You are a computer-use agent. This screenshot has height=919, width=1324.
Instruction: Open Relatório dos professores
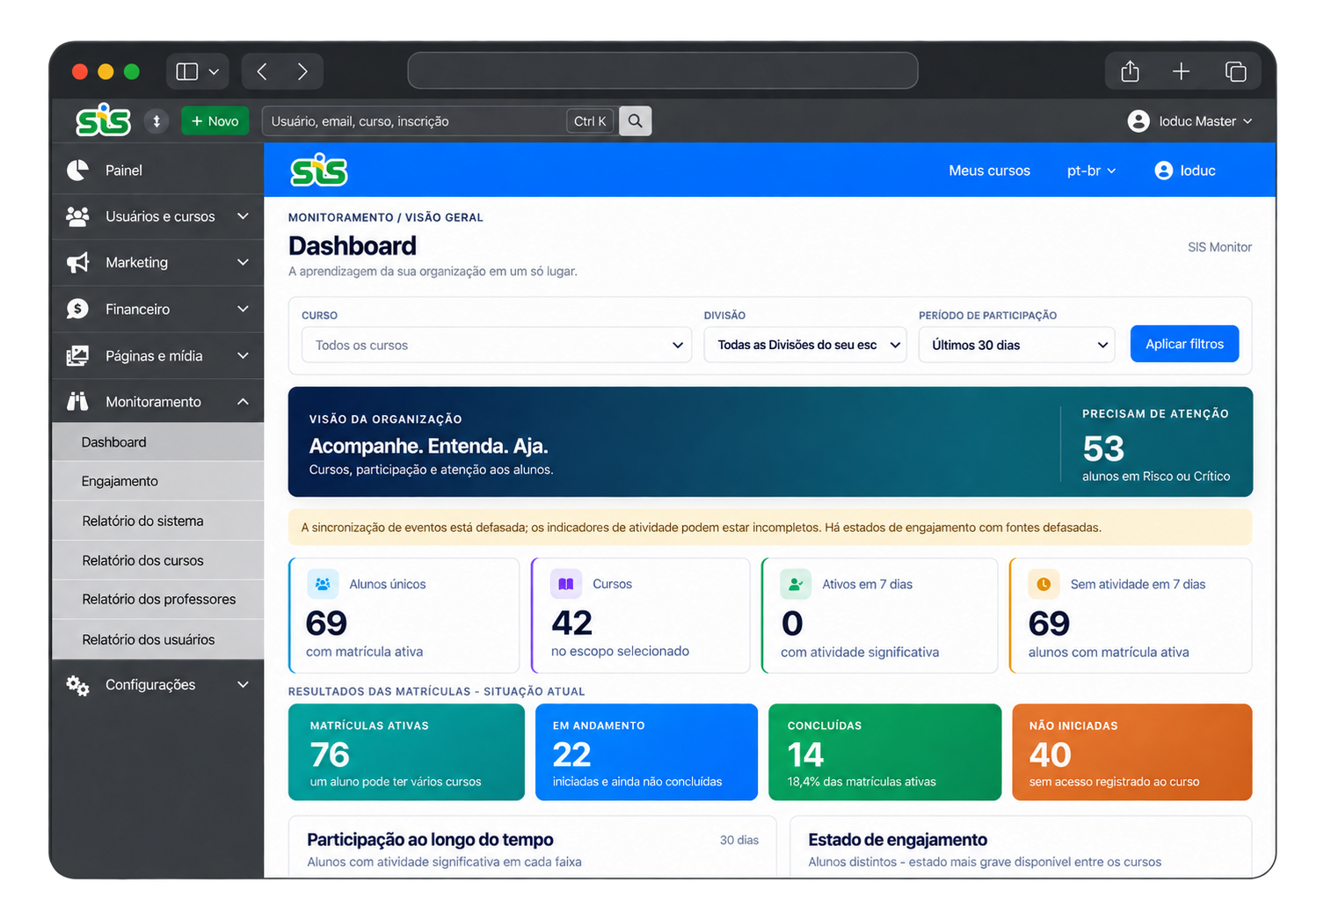pos(158,600)
